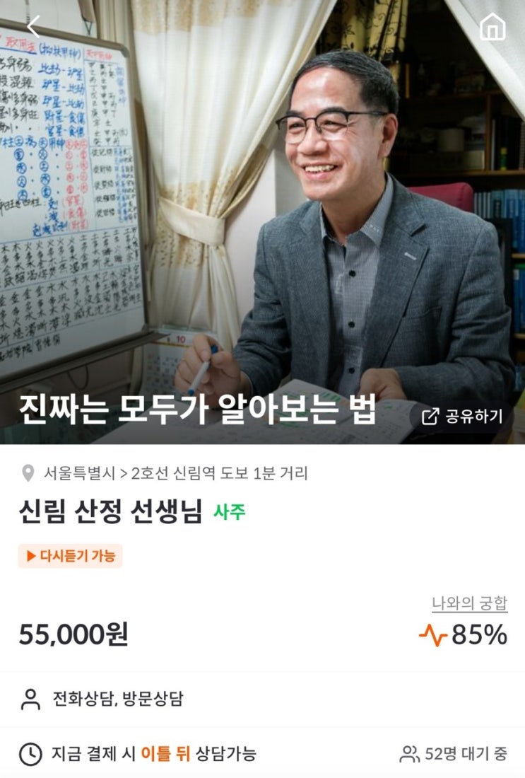
Task: Tap the clock icon by 지금 결제 시
Action: [30, 754]
